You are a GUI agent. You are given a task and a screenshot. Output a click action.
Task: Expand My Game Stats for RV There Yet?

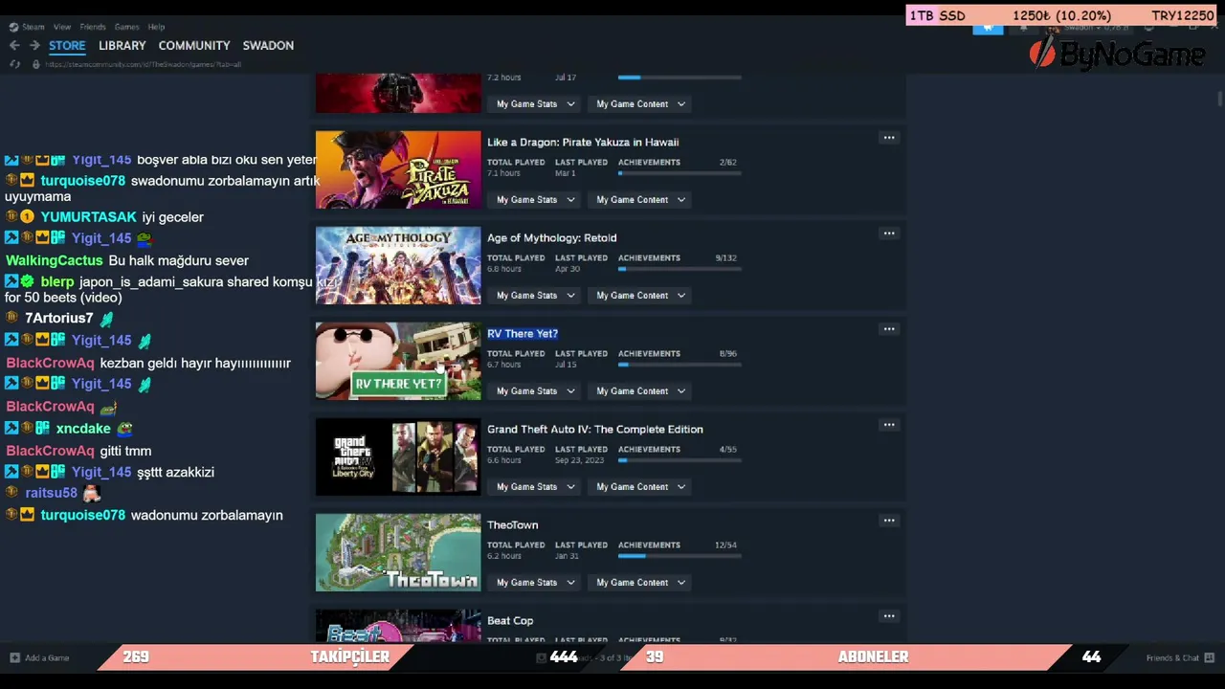tap(535, 391)
